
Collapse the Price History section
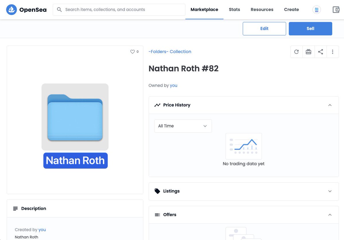(x=330, y=105)
